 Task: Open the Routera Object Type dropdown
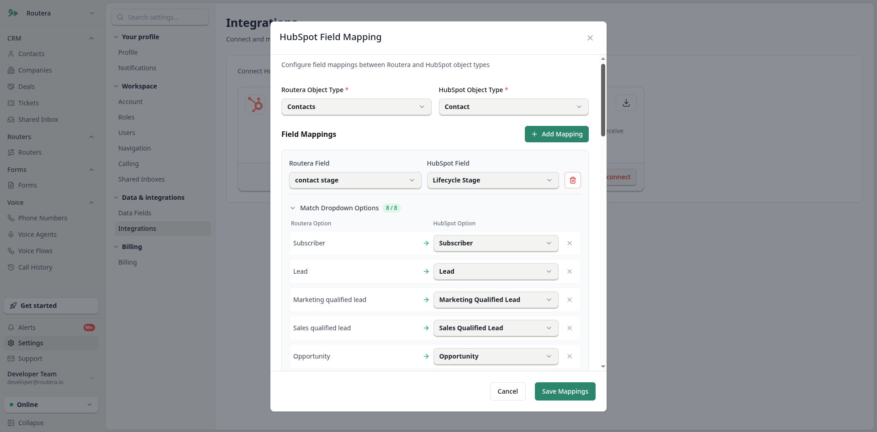(x=356, y=107)
